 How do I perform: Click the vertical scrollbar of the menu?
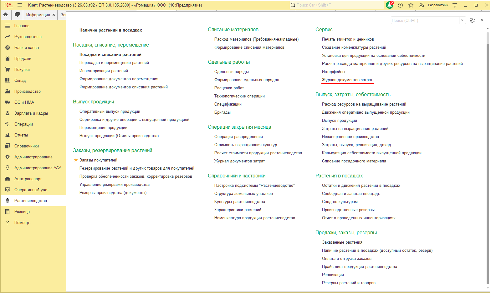pyautogui.click(x=488, y=159)
